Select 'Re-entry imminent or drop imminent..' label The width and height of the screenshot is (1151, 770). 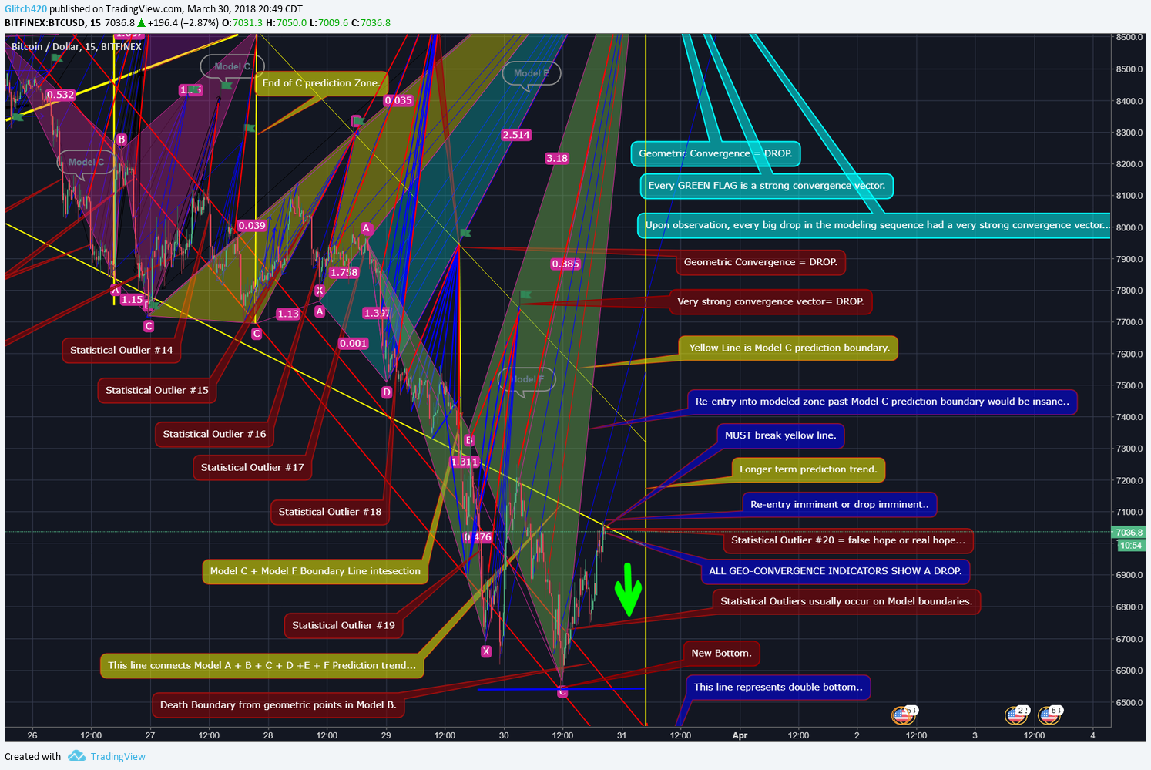coord(840,505)
